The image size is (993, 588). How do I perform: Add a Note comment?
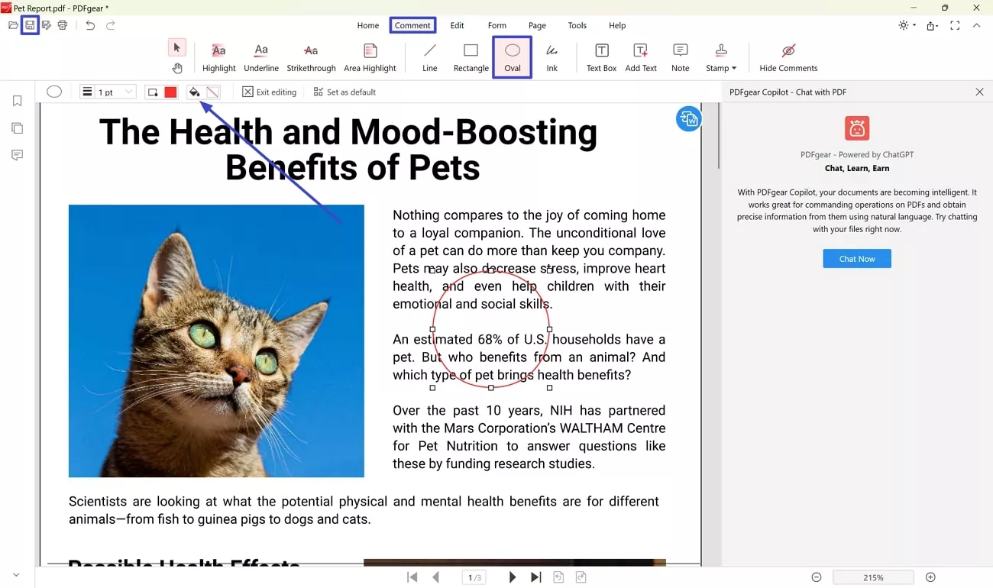[x=680, y=57]
